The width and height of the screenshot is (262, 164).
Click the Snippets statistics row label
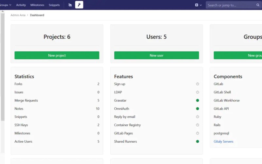tap(21, 117)
